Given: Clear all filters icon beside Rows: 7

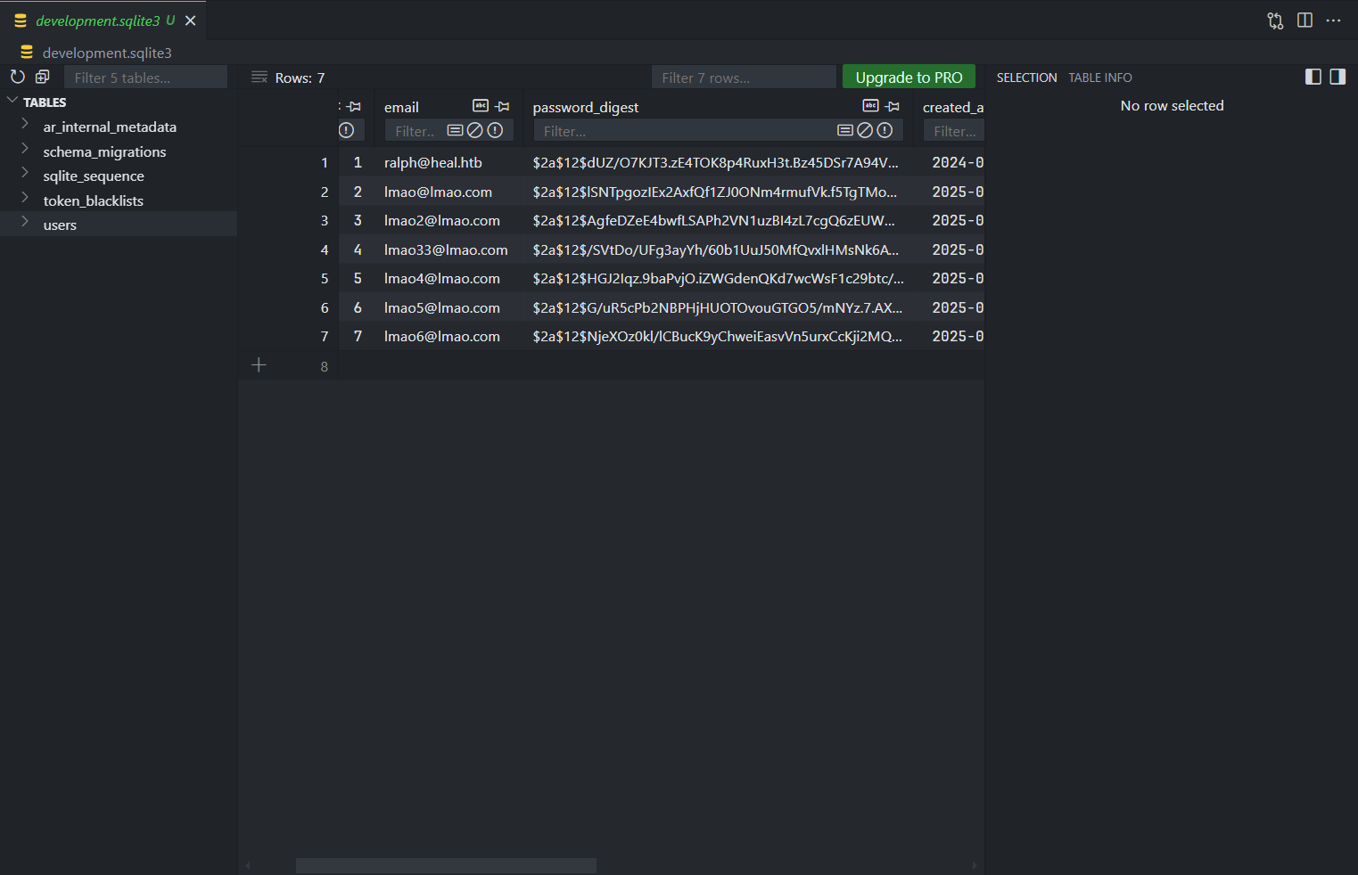Looking at the screenshot, I should (x=259, y=78).
